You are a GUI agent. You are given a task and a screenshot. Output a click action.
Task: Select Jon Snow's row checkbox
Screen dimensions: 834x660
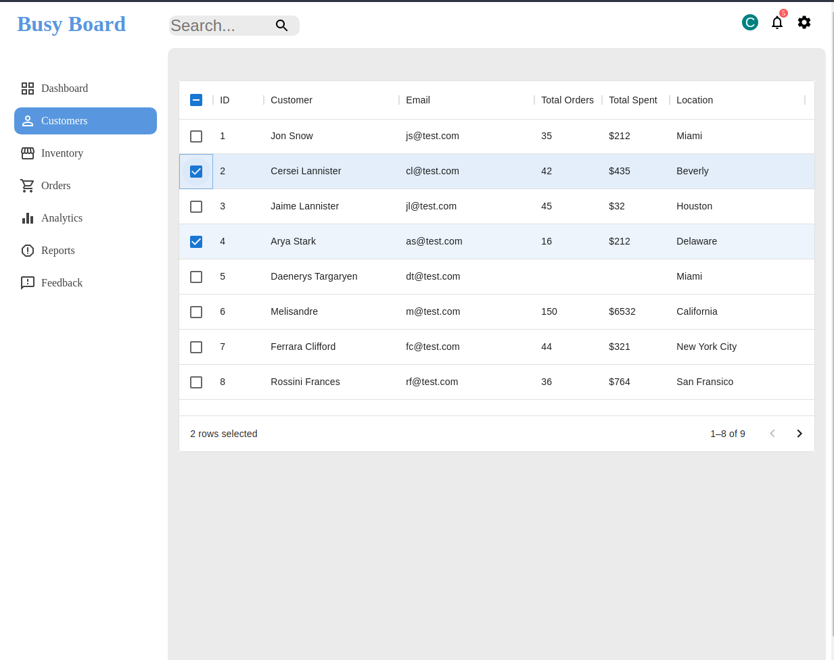point(196,136)
